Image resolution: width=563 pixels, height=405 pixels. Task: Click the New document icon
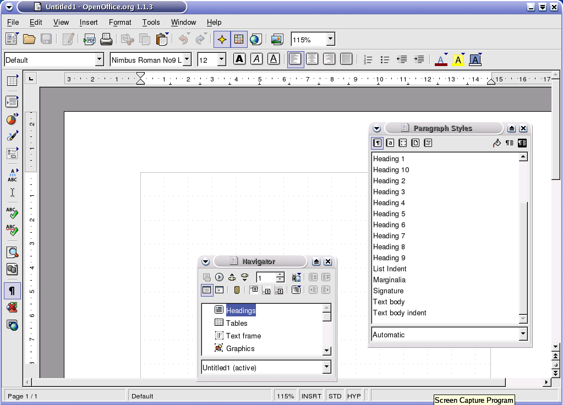pyautogui.click(x=12, y=39)
